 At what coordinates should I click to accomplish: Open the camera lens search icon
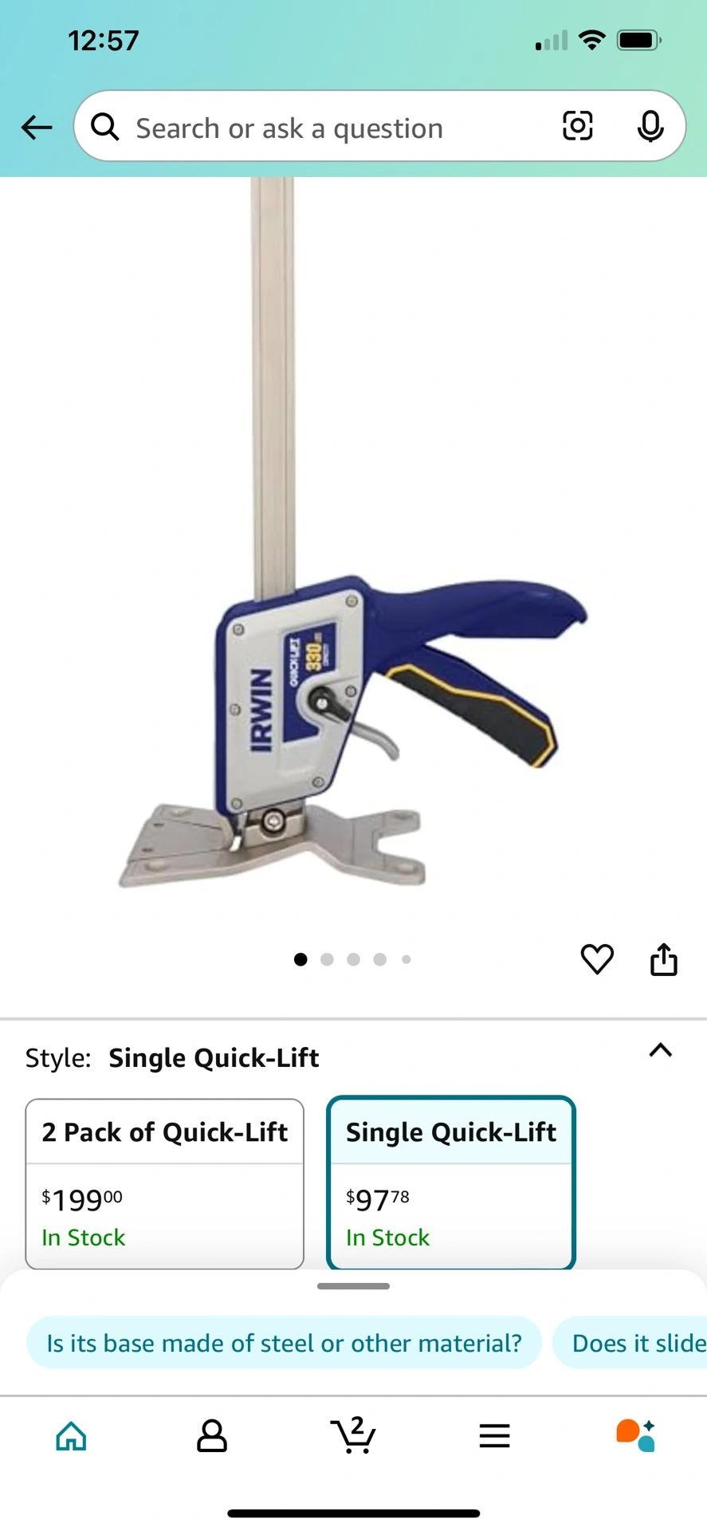pos(577,126)
